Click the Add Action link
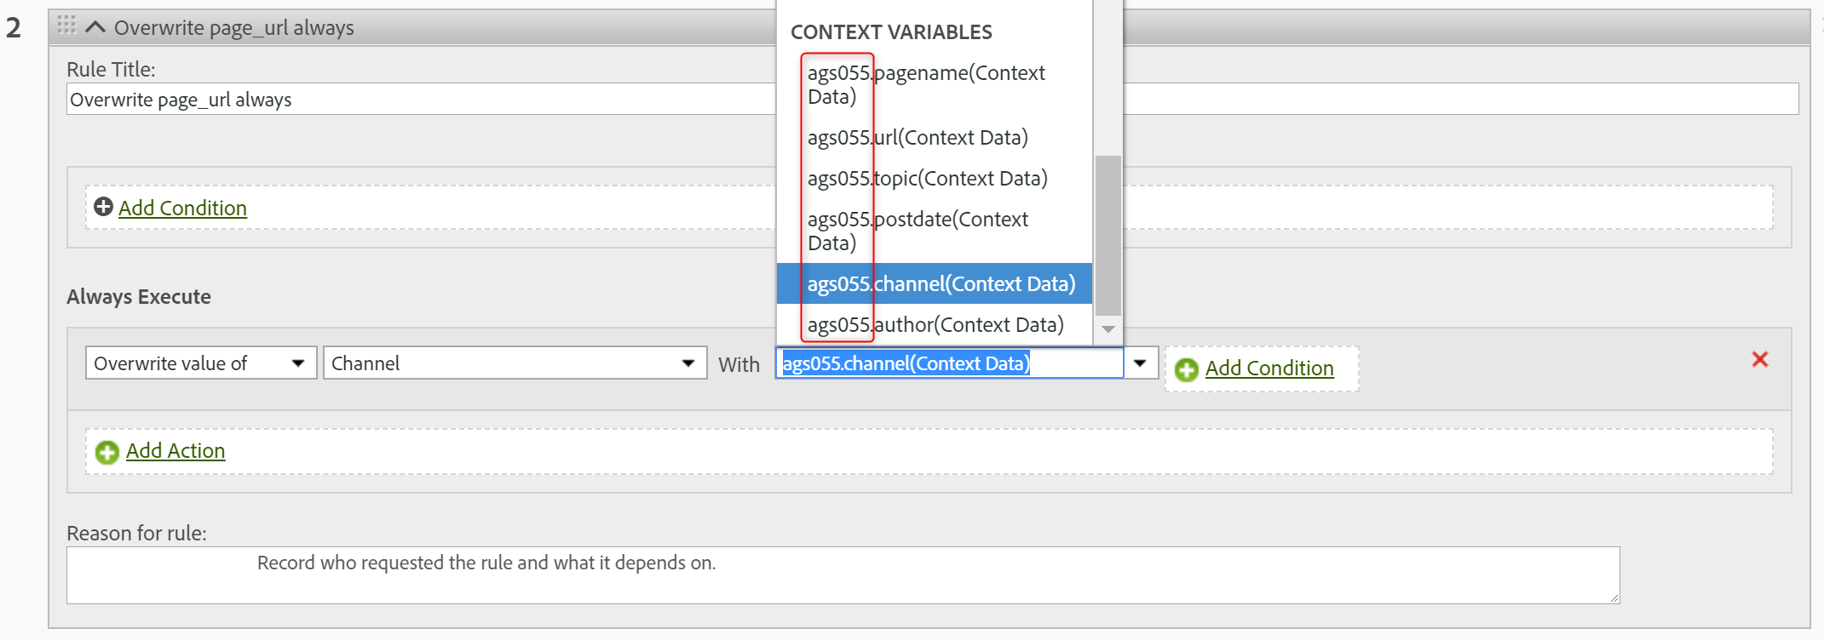1824x640 pixels. 175,451
